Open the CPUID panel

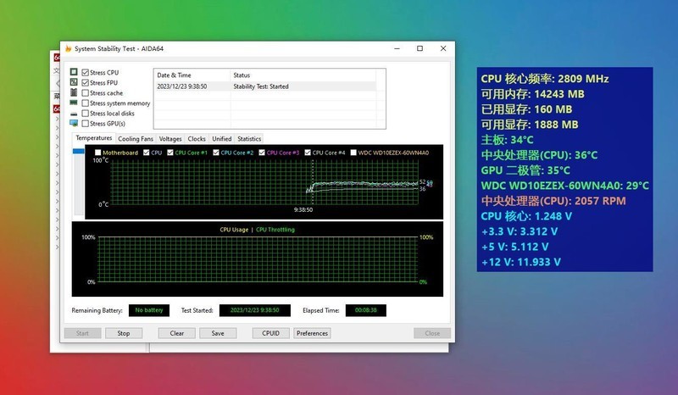pos(270,333)
